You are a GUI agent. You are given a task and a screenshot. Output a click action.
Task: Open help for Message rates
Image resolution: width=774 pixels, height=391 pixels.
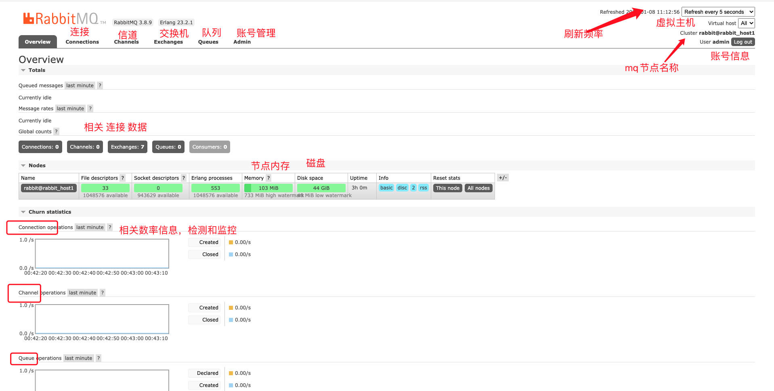(x=90, y=108)
